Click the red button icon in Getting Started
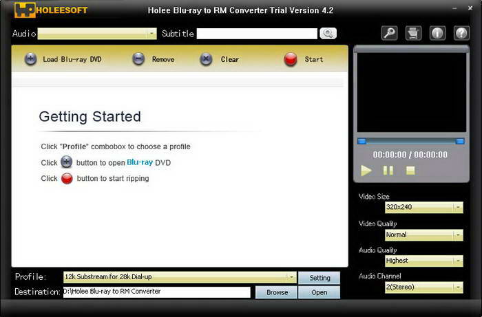Image resolution: width=482 pixels, height=317 pixels. point(67,178)
